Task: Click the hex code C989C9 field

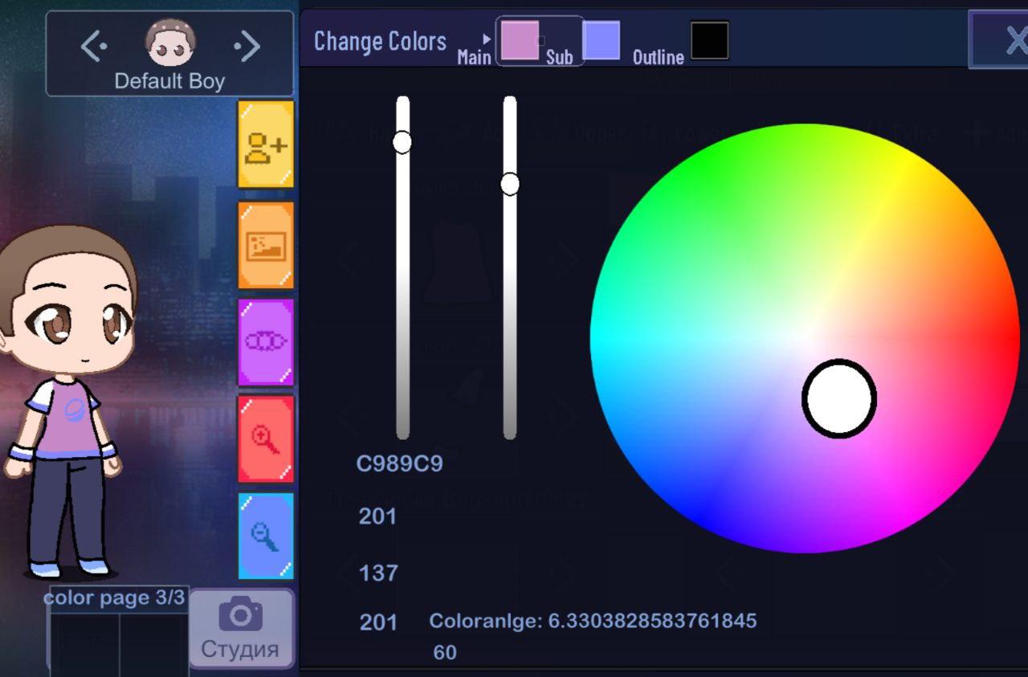Action: pos(399,464)
